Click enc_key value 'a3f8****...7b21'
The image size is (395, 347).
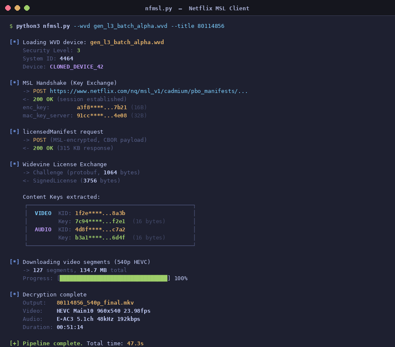click(x=102, y=108)
